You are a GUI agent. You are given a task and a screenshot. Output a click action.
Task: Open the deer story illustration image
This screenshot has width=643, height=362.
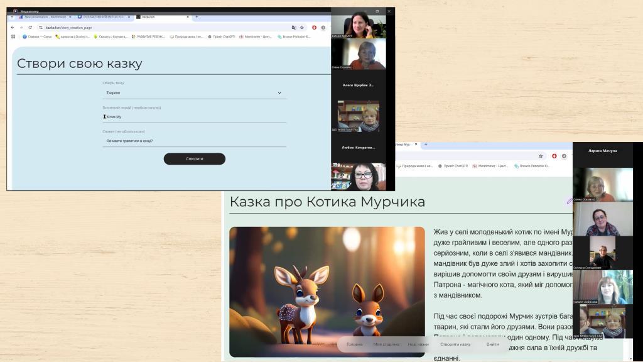[327, 292]
